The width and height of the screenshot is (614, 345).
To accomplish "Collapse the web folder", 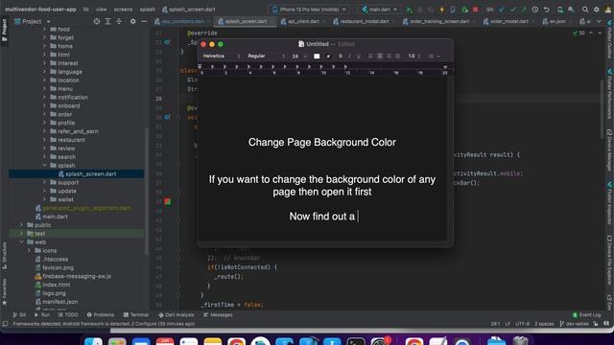I will pos(21,242).
